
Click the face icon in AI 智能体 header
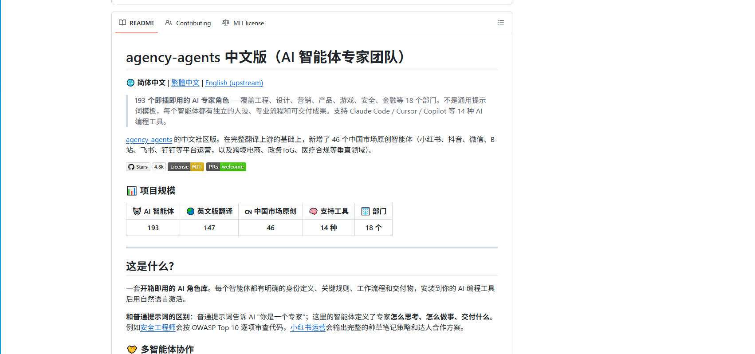coord(137,211)
